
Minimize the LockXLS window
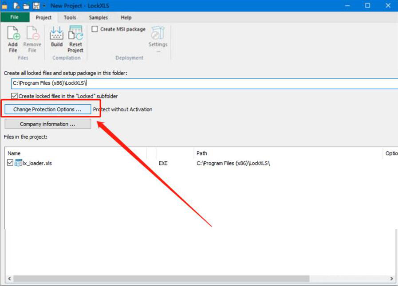point(347,6)
